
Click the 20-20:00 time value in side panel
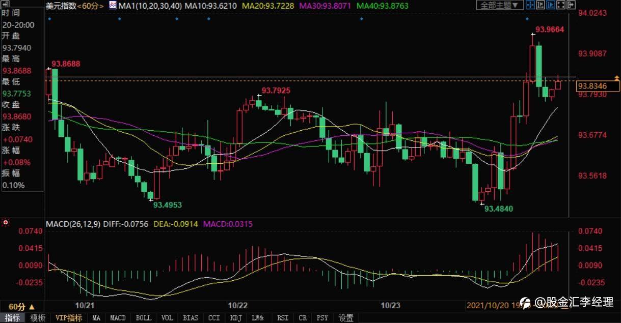coord(18,25)
